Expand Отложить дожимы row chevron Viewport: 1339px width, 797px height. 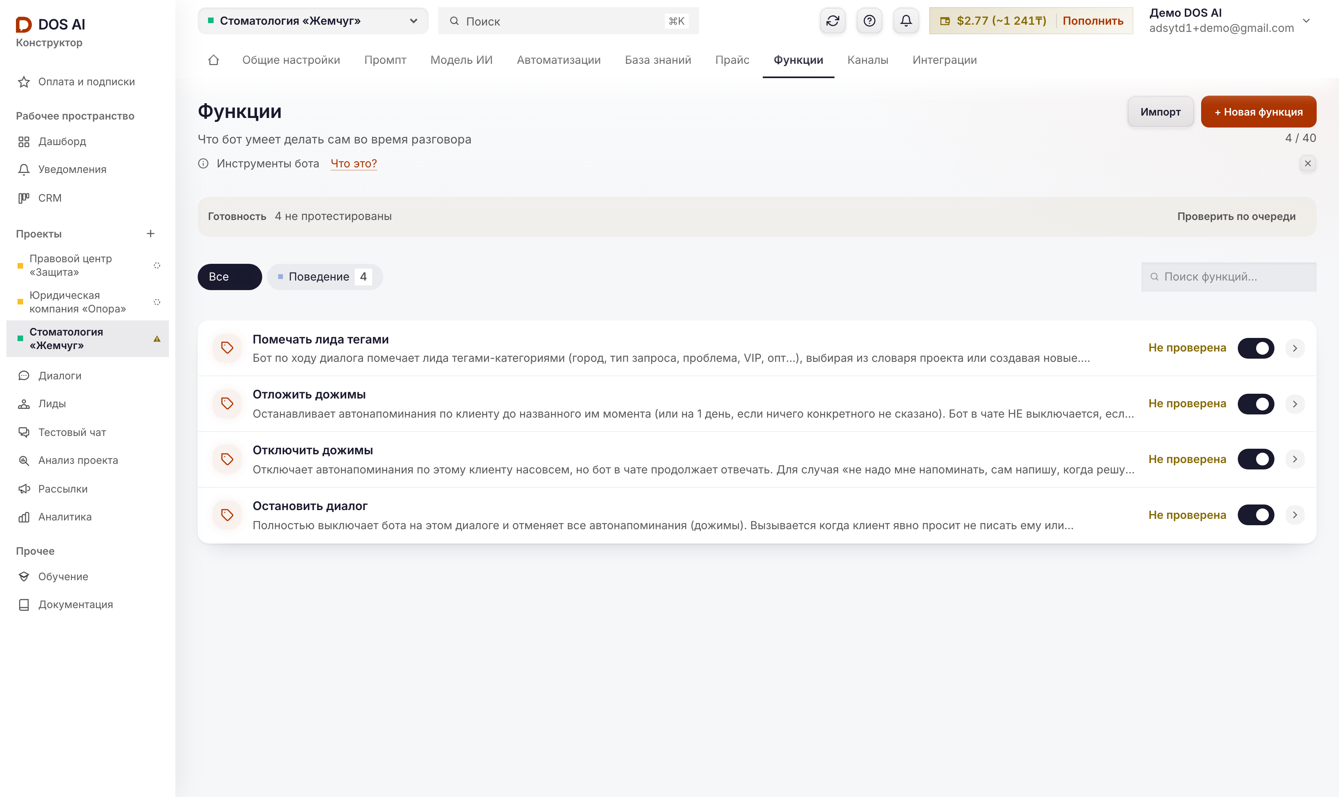point(1294,404)
